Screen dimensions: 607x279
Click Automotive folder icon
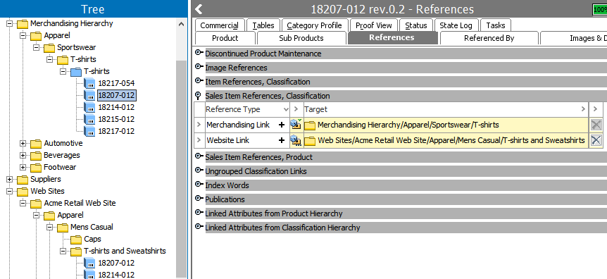(x=36, y=144)
